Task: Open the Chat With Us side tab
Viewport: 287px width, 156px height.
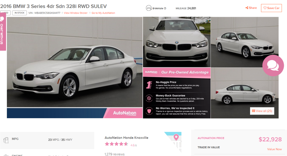Action: click(3, 32)
